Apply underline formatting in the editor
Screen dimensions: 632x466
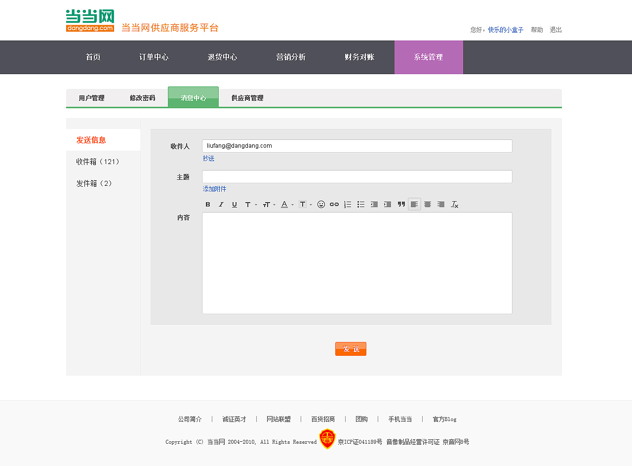pyautogui.click(x=234, y=204)
